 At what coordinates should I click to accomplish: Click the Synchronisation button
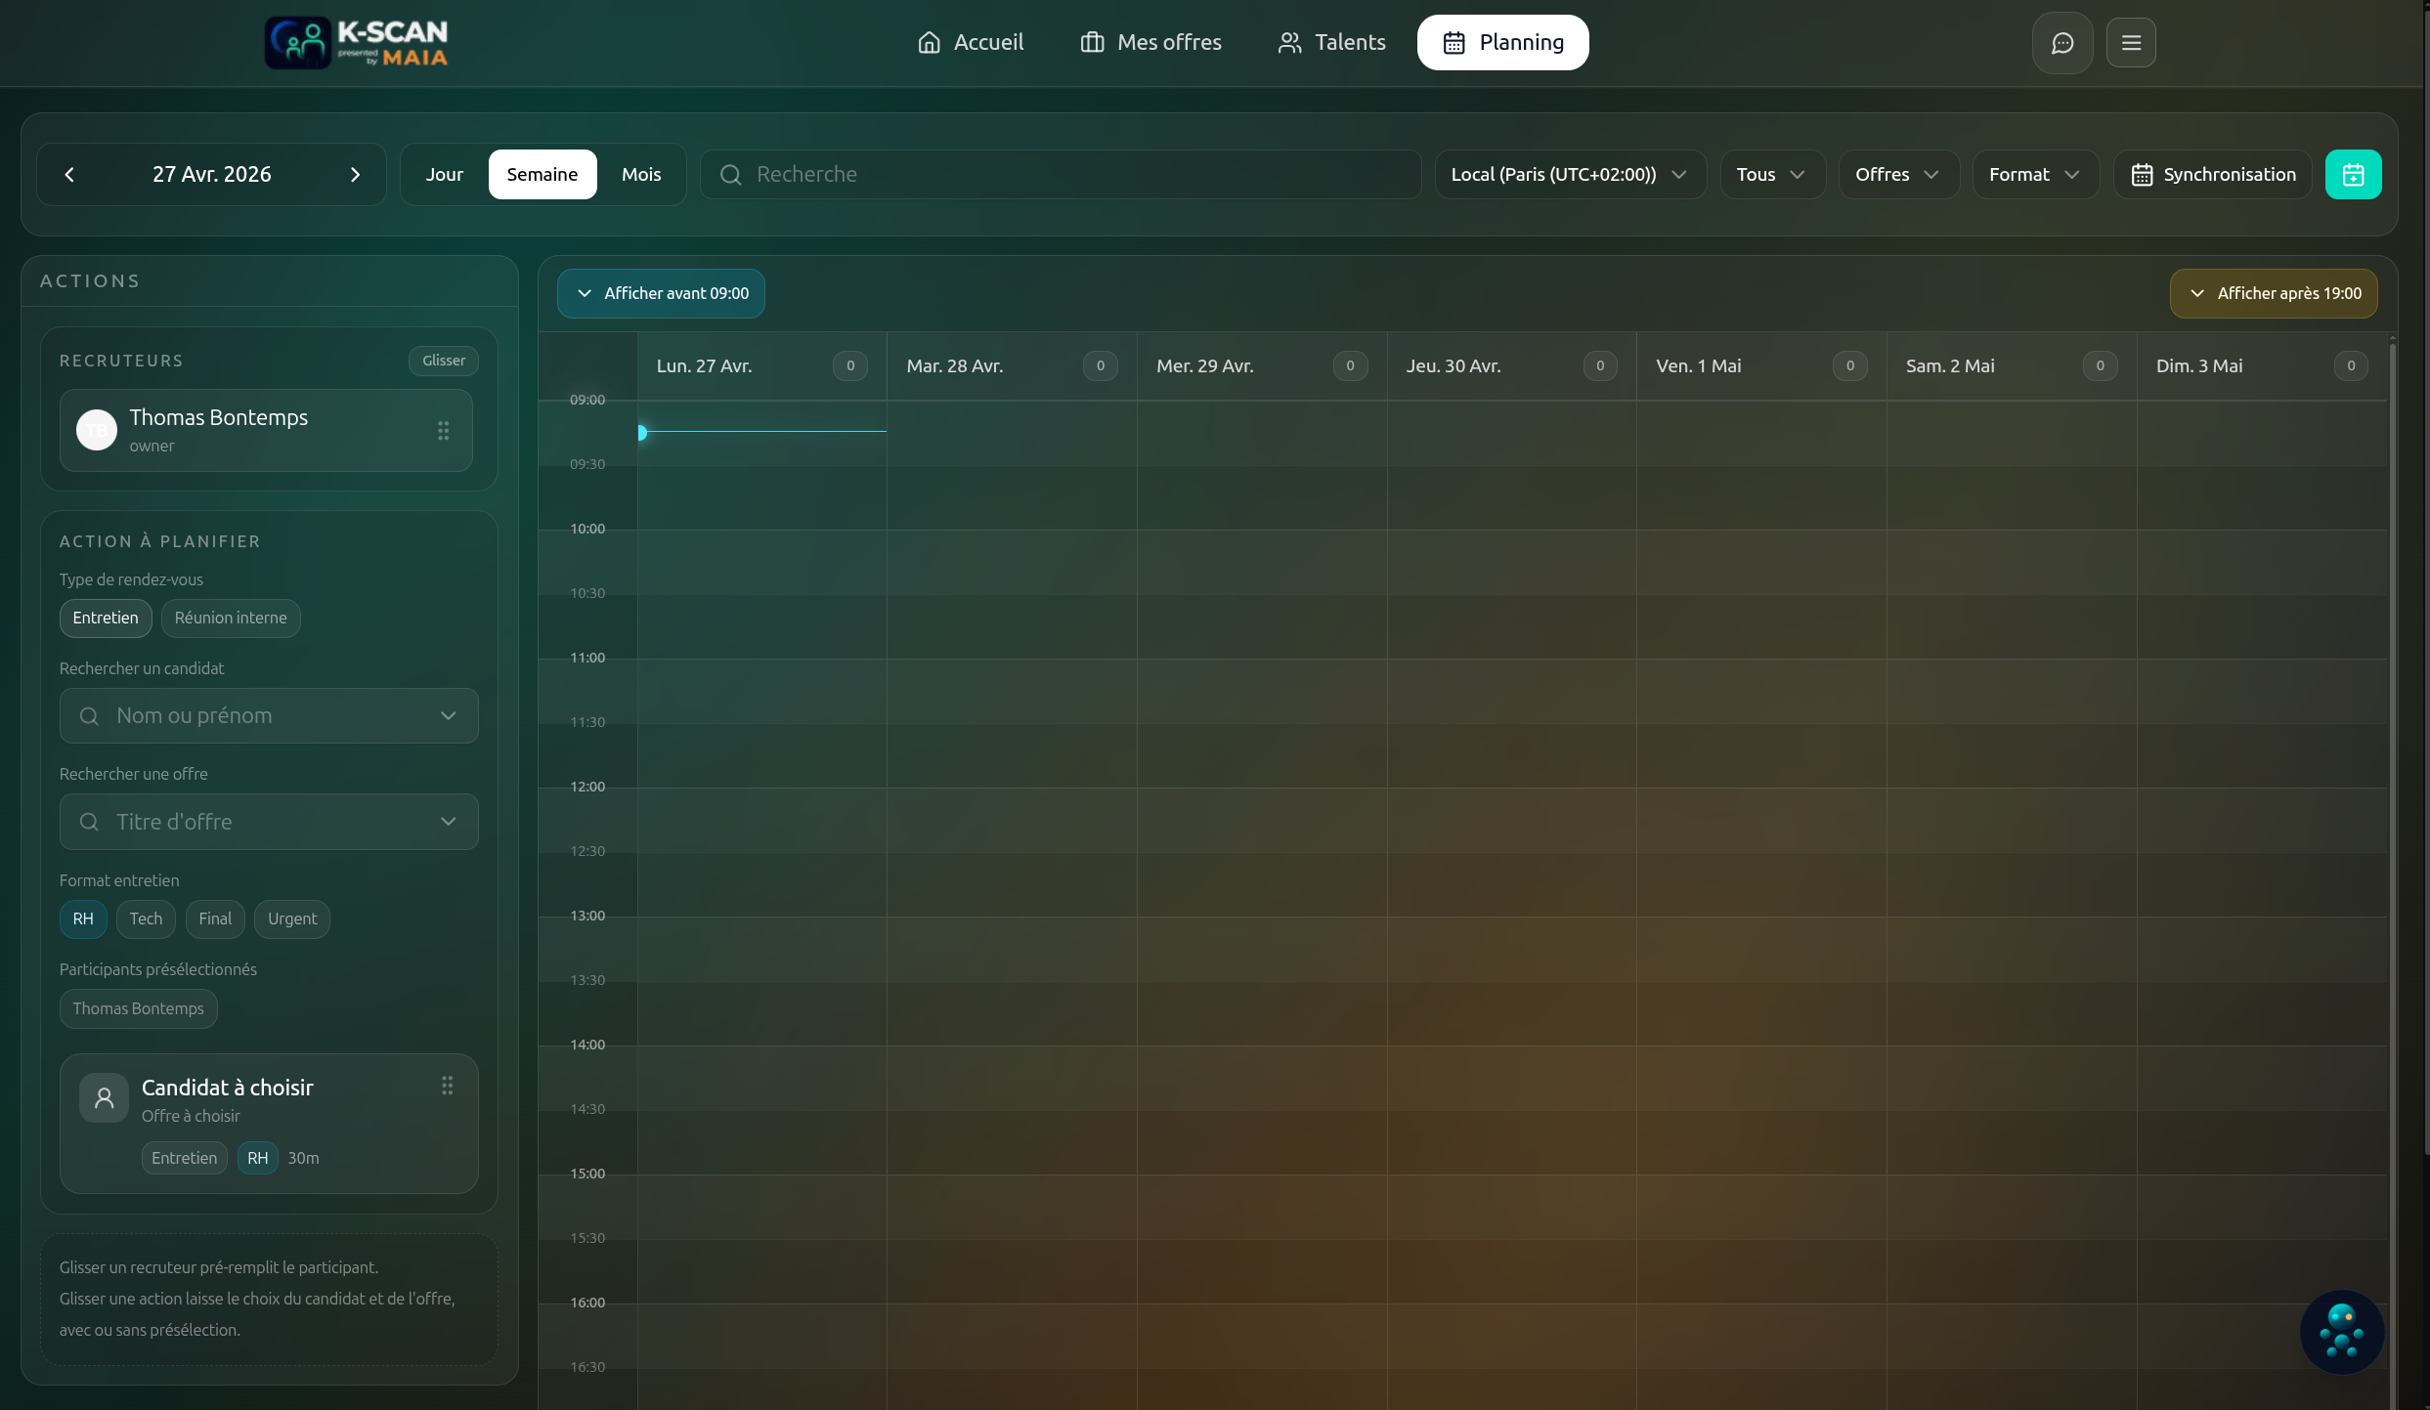tap(2212, 175)
